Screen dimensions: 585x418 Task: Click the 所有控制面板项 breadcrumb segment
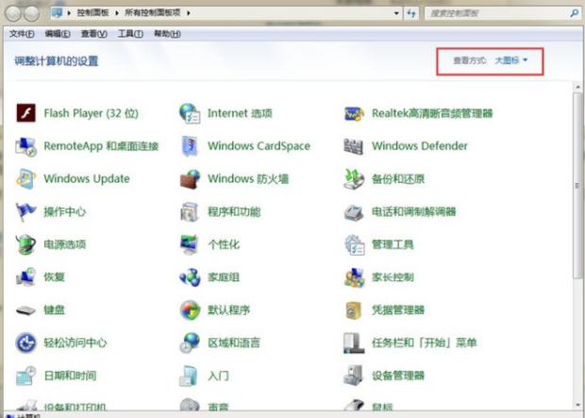(x=153, y=13)
